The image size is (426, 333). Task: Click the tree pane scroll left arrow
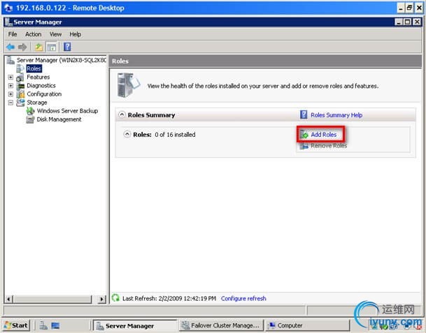click(8, 299)
